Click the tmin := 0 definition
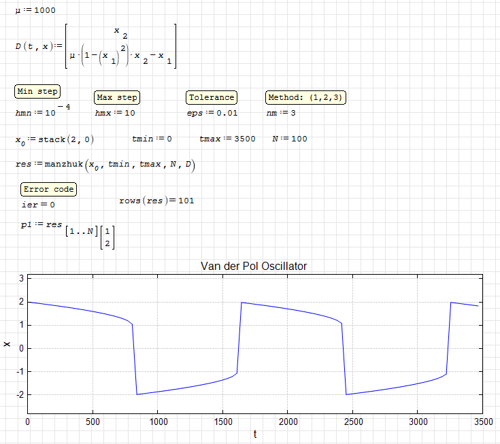 (x=152, y=139)
